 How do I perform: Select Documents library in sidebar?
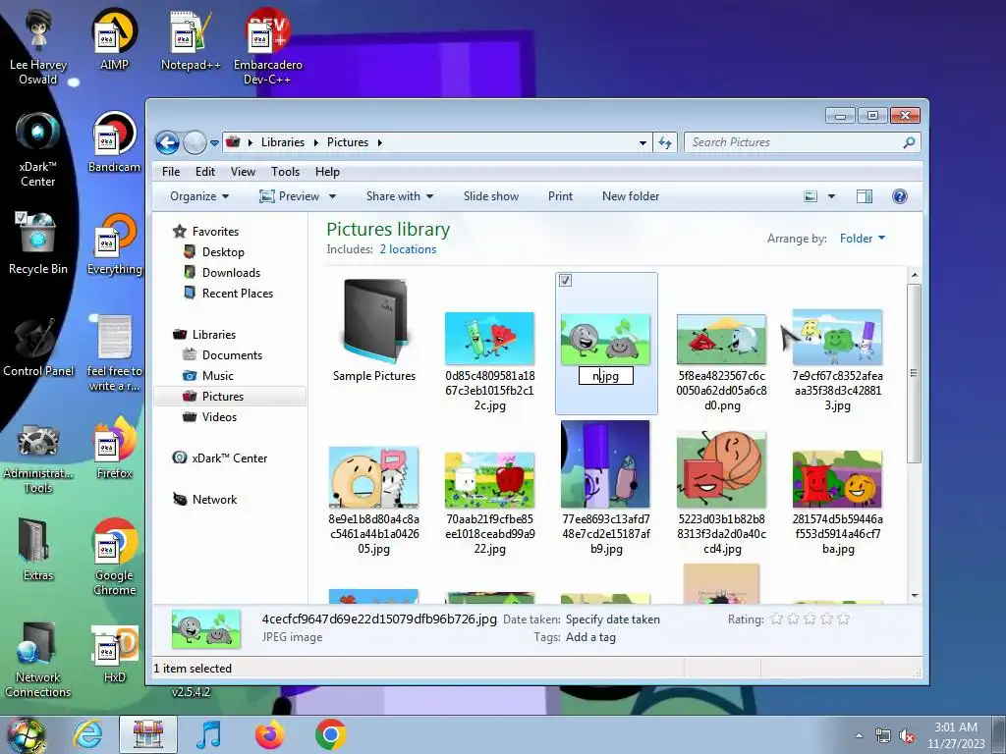tap(231, 355)
